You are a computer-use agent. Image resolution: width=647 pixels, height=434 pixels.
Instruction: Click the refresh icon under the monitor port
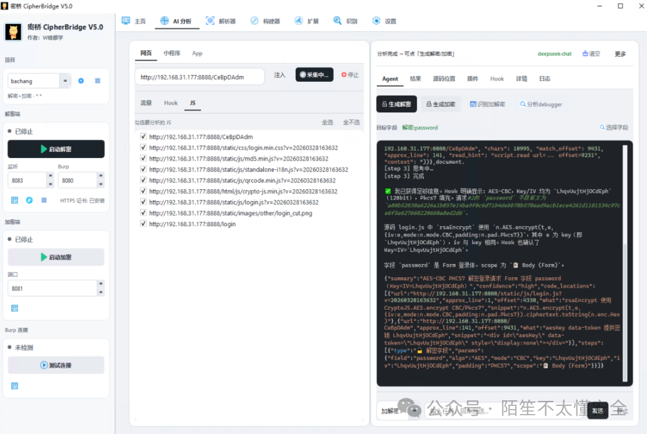click(x=29, y=200)
